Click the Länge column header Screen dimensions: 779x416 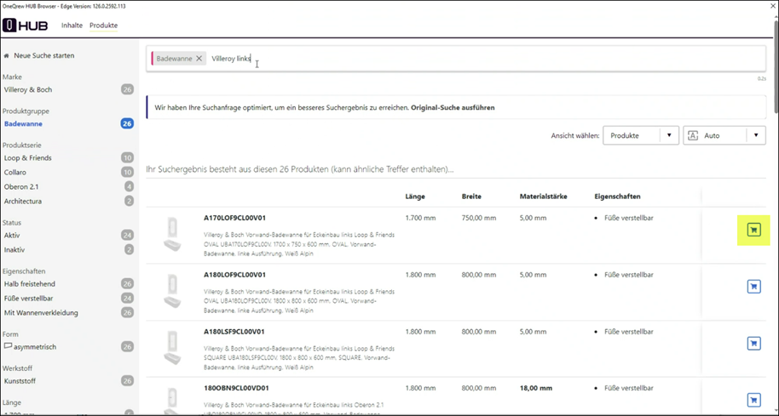(x=415, y=197)
